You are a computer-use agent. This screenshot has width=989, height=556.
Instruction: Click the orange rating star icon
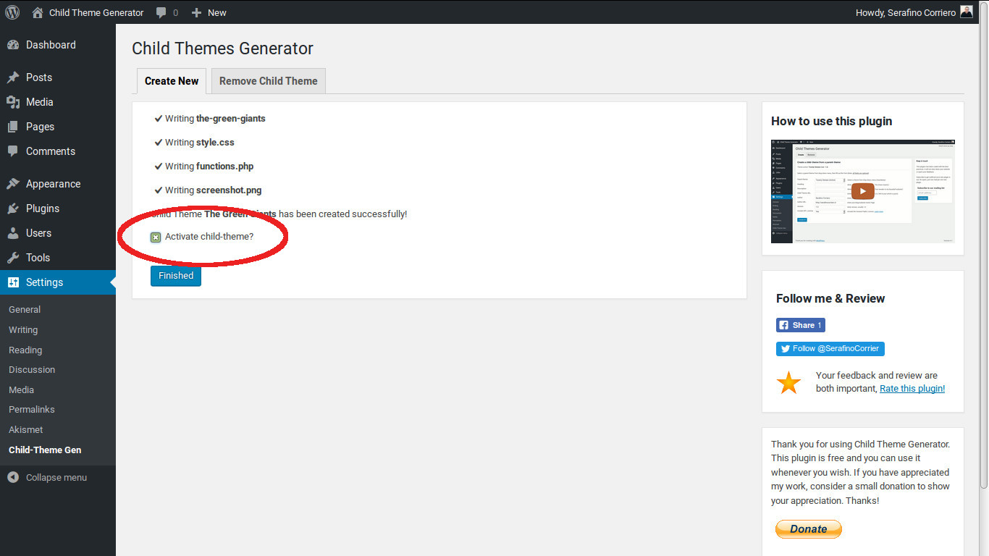(788, 382)
